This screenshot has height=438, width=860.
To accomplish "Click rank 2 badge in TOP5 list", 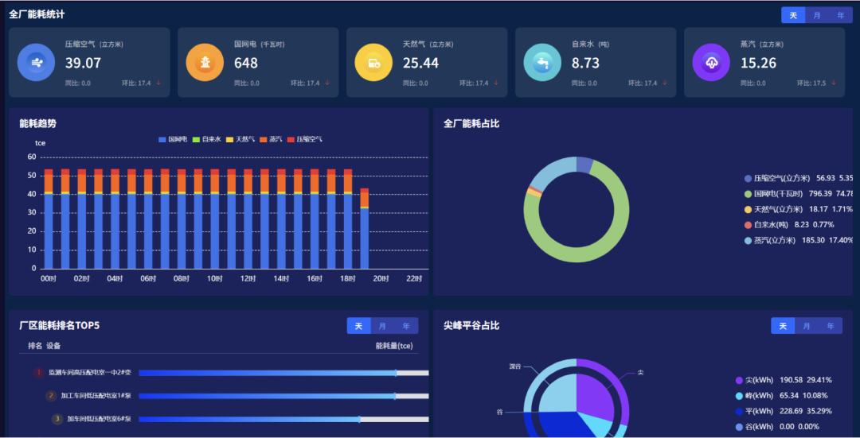I will click(x=51, y=395).
